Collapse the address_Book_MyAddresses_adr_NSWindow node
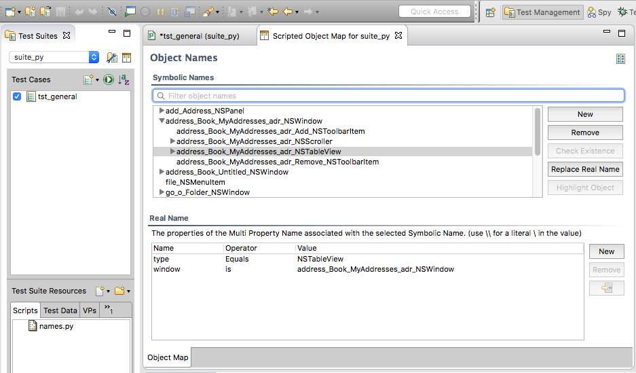 tap(162, 121)
